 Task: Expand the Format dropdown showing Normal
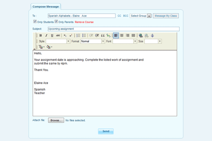click(103, 41)
